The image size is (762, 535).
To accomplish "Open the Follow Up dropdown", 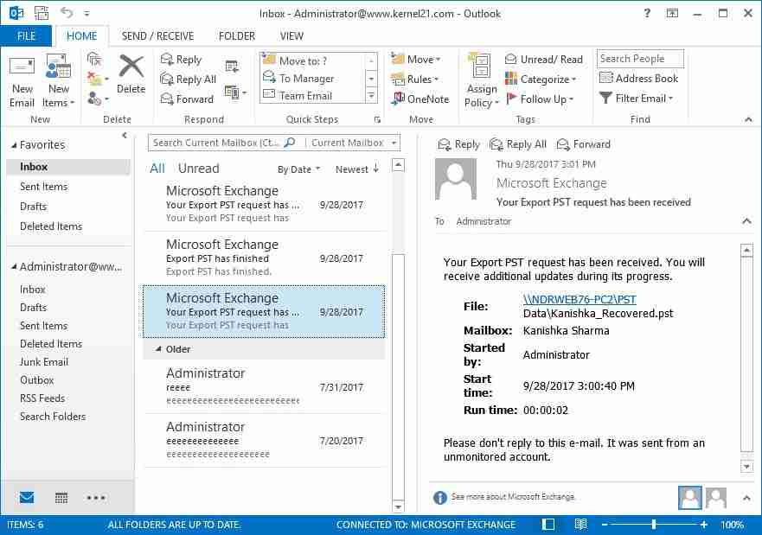I will click(x=540, y=99).
